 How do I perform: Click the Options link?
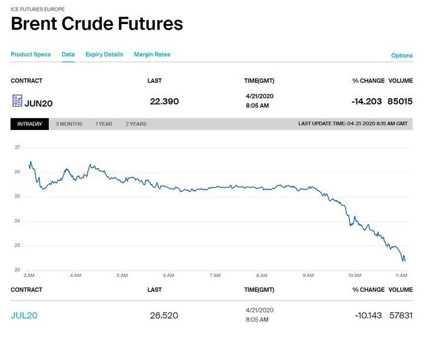[402, 56]
